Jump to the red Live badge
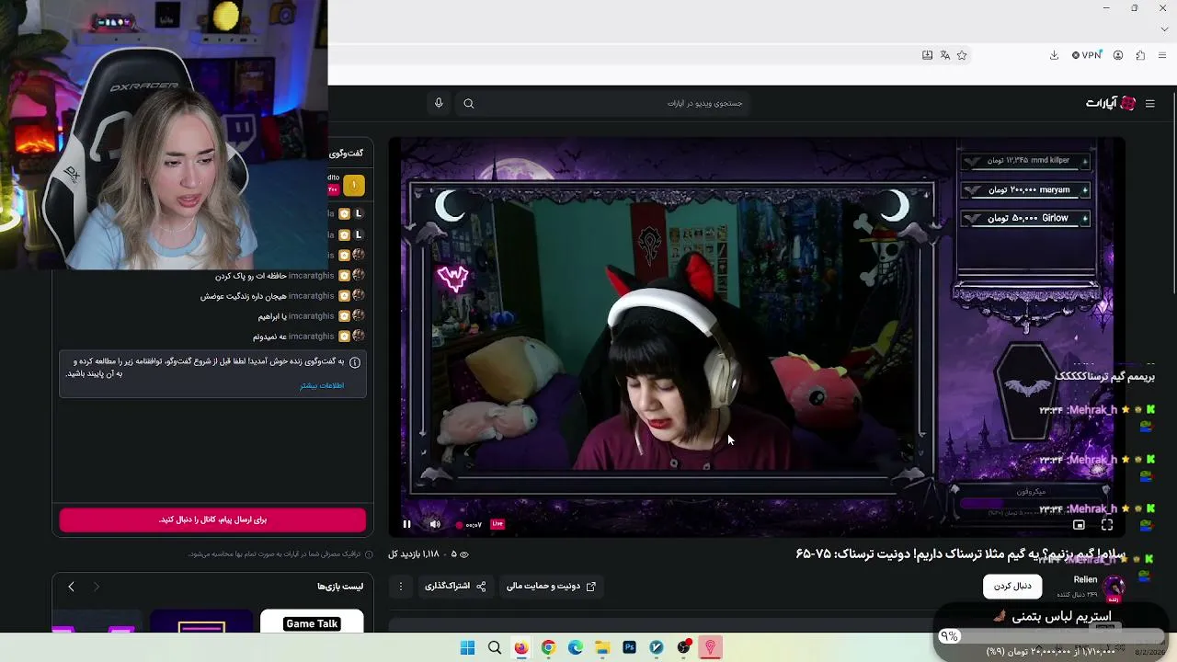The width and height of the screenshot is (1177, 662). click(x=497, y=524)
